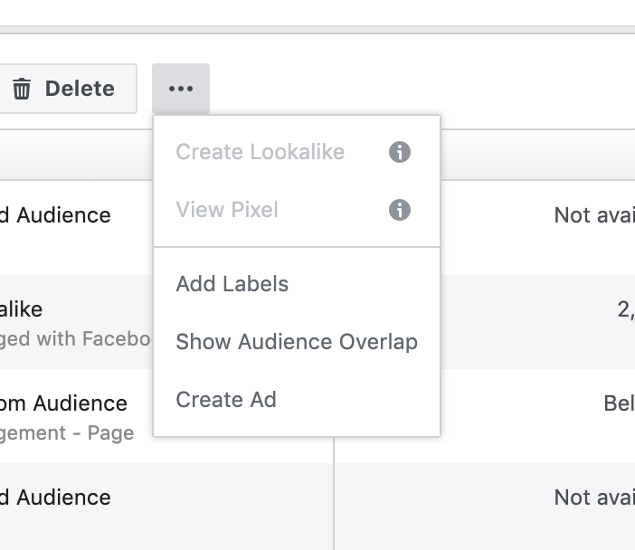Choose View Pixel menu entry
The width and height of the screenshot is (635, 550).
click(227, 210)
